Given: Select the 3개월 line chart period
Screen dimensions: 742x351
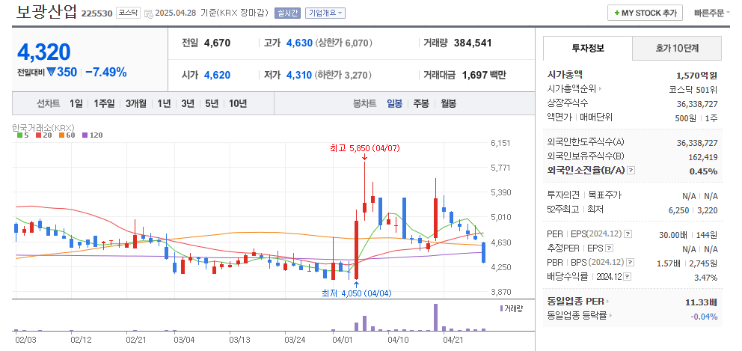Looking at the screenshot, I should pyautogui.click(x=136, y=104).
